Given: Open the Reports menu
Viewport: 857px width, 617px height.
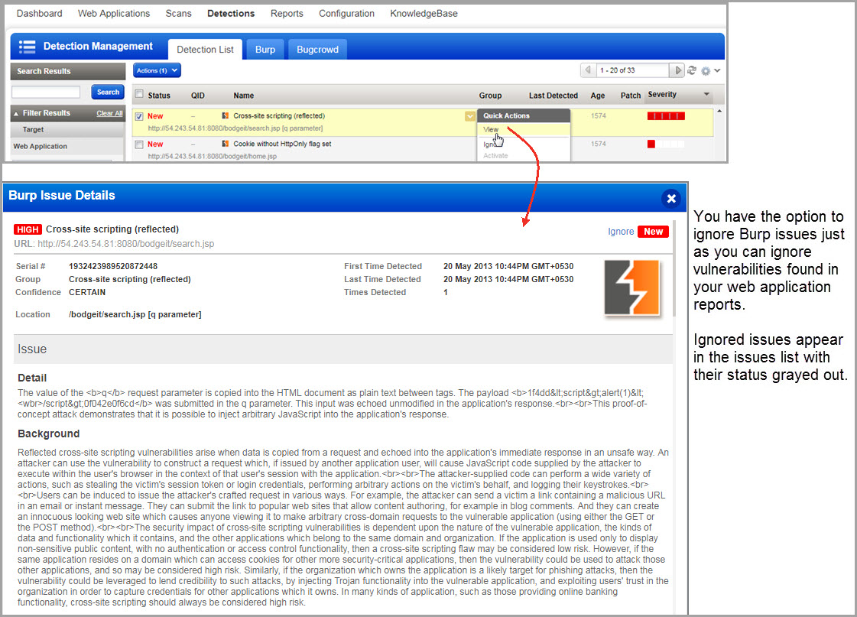Looking at the screenshot, I should [287, 14].
